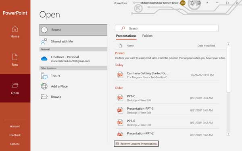This screenshot has height=151, width=242.
Task: Click the New document icon
Action: point(15,57)
